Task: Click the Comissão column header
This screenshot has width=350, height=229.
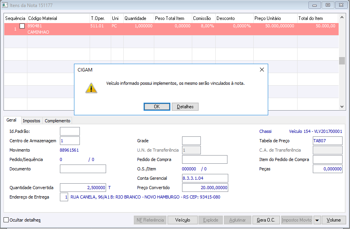Action: pos(204,18)
